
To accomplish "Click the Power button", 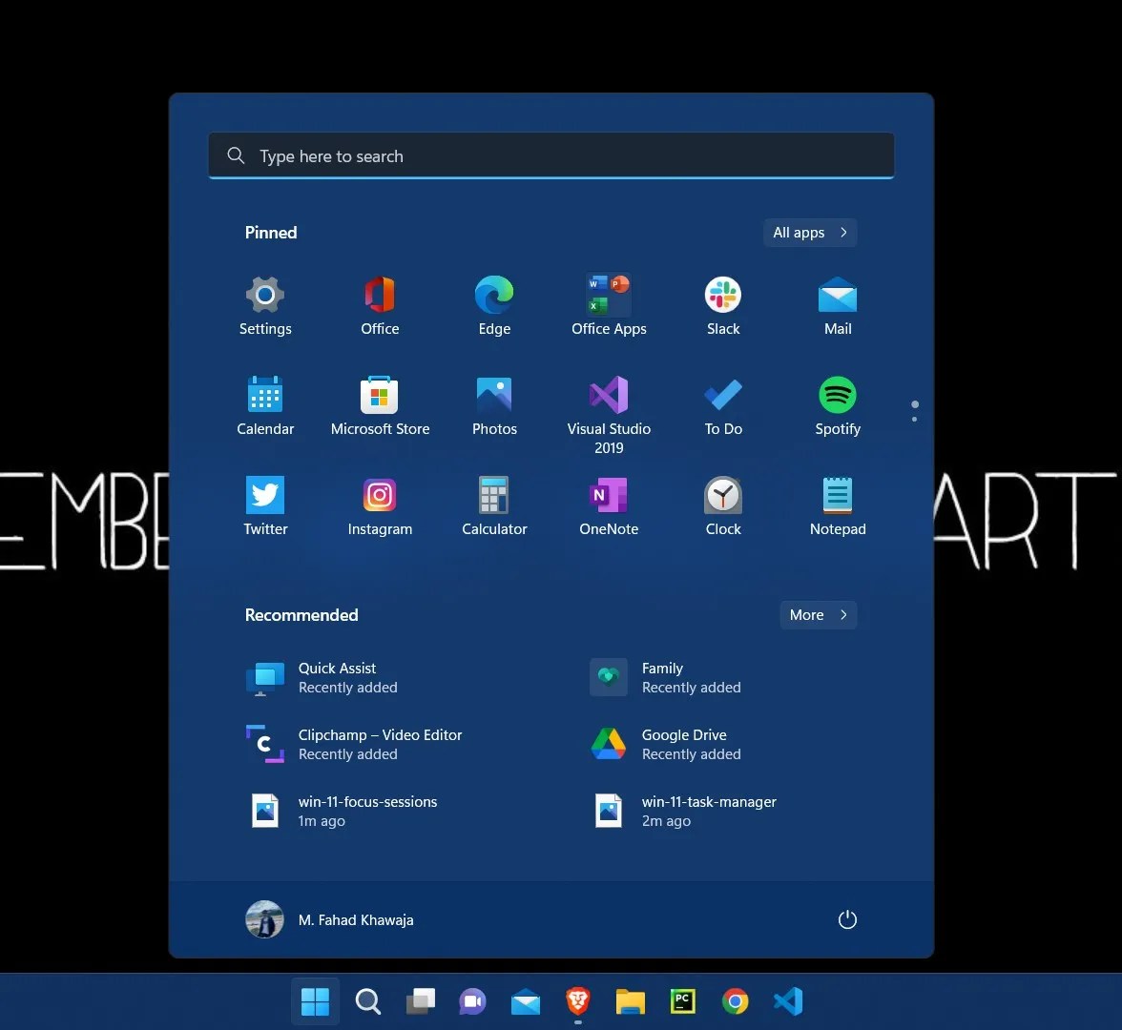I will (x=847, y=919).
